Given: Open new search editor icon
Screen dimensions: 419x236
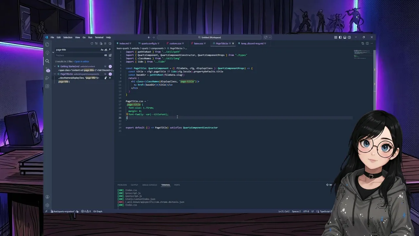Looking at the screenshot, I should [x=101, y=43].
